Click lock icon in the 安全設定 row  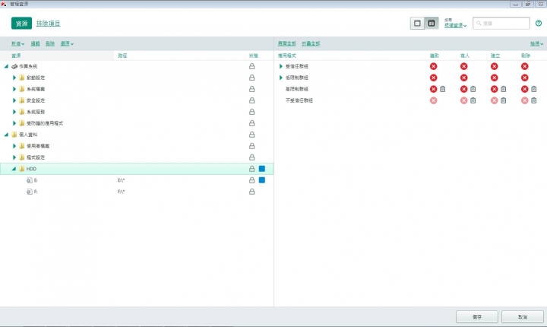click(x=251, y=100)
